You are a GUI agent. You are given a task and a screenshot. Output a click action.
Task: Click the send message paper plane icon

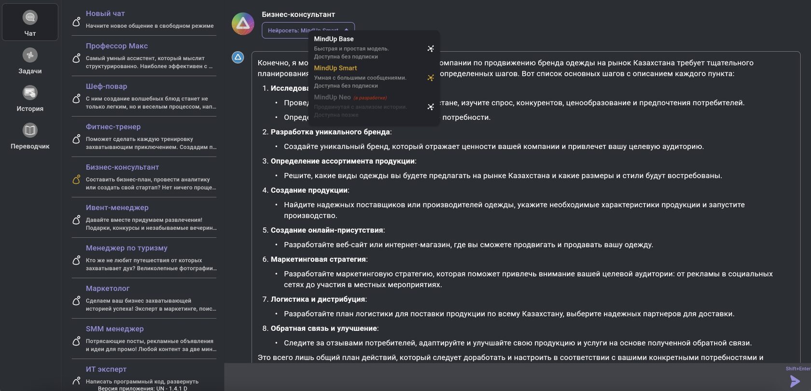(x=795, y=381)
